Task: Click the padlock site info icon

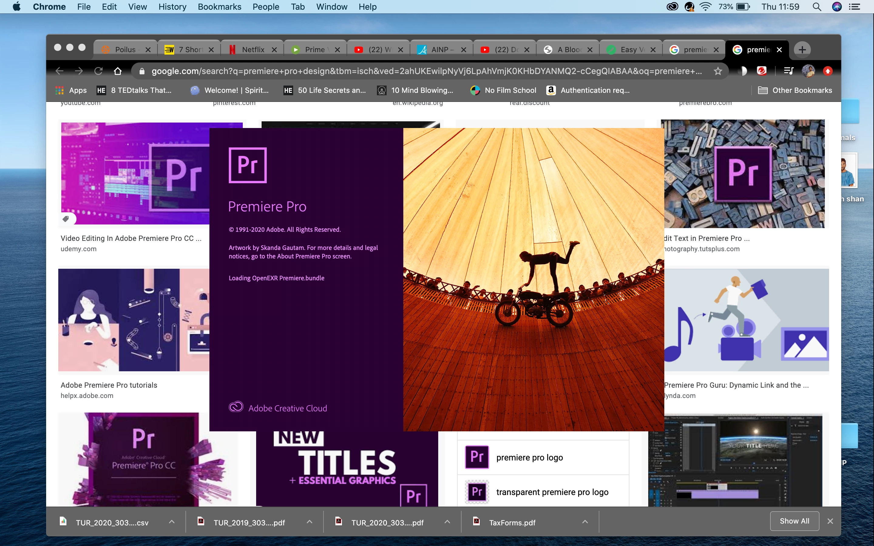Action: pyautogui.click(x=142, y=71)
